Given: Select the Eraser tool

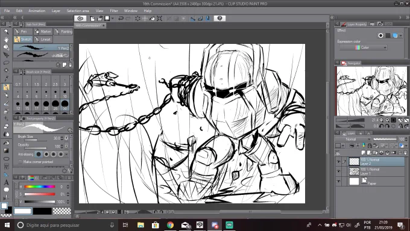Looking at the screenshot, I should [6, 126].
